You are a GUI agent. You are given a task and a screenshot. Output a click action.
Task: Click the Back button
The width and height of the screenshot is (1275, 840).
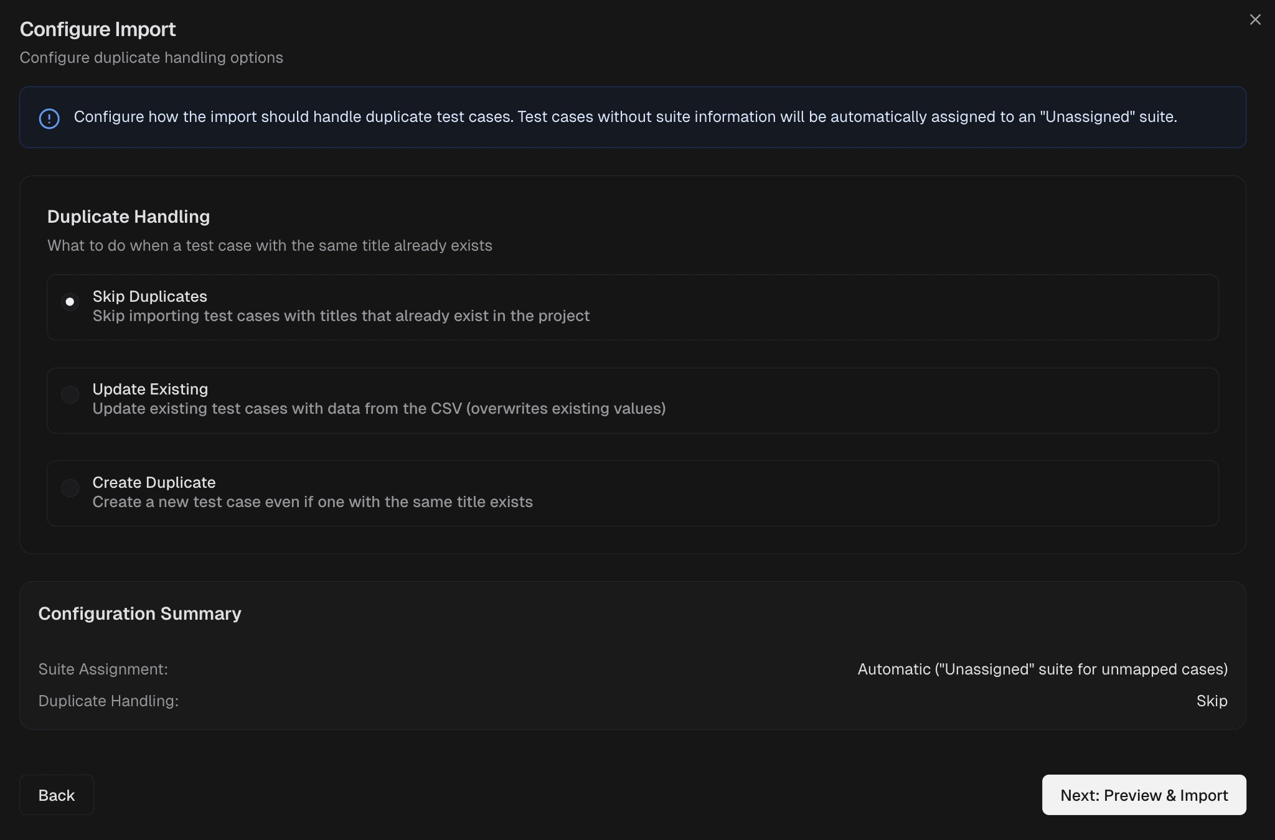[x=57, y=795]
